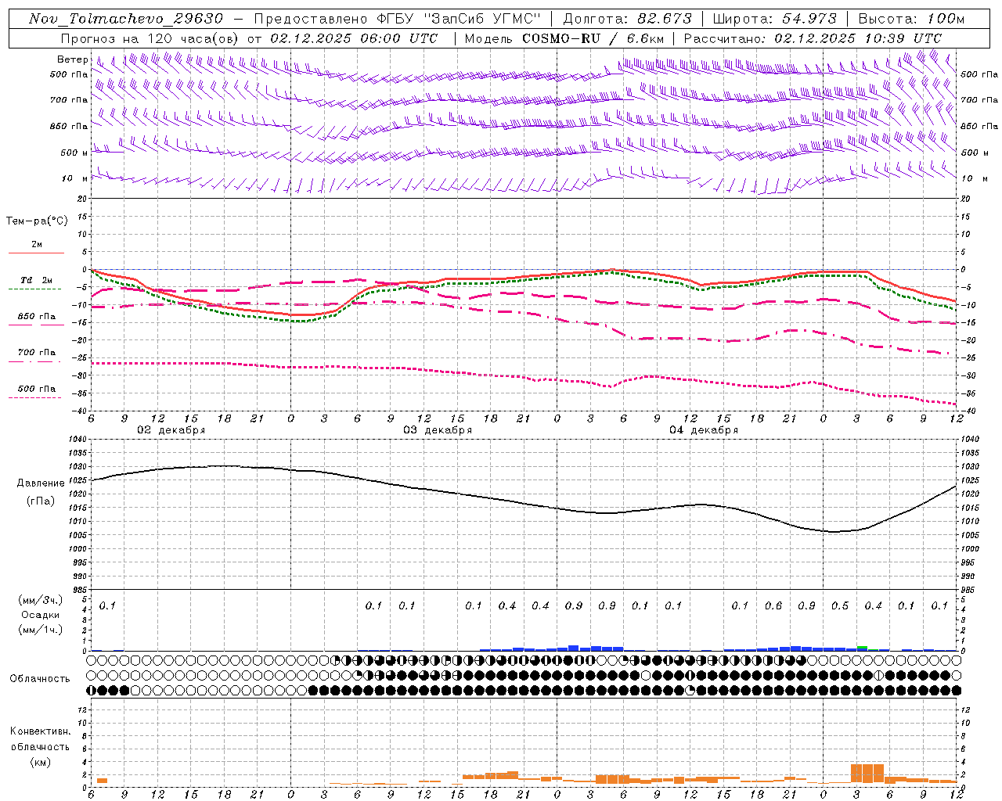
Task: Click the "04 декабря" date label
Action: tap(704, 430)
